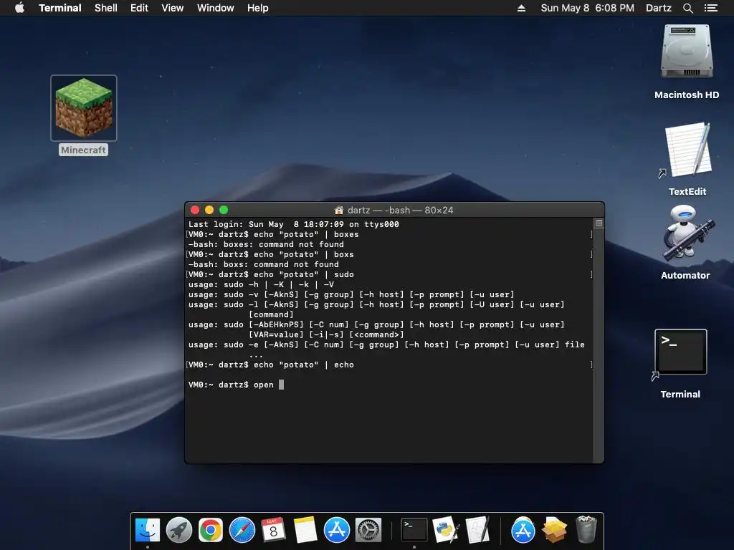Open System Preferences from the Dock
Viewport: 734px width, 550px height.
[368, 530]
